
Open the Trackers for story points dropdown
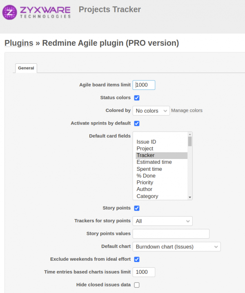tap(163, 221)
